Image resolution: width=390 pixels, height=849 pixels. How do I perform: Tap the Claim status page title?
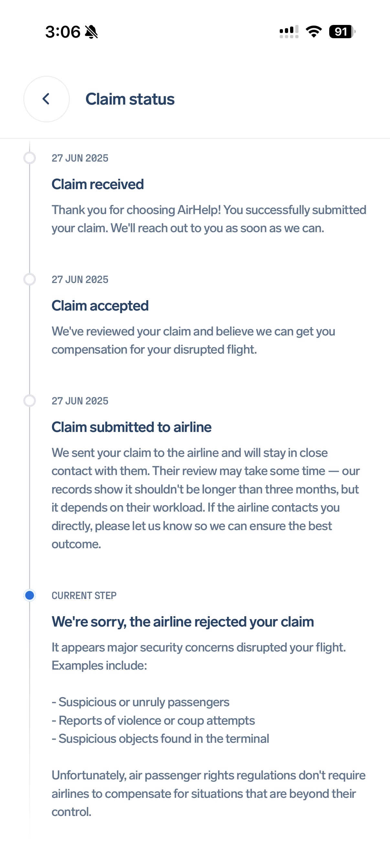(x=130, y=99)
